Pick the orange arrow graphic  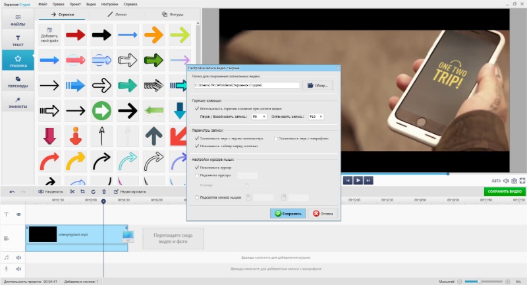coord(153,35)
